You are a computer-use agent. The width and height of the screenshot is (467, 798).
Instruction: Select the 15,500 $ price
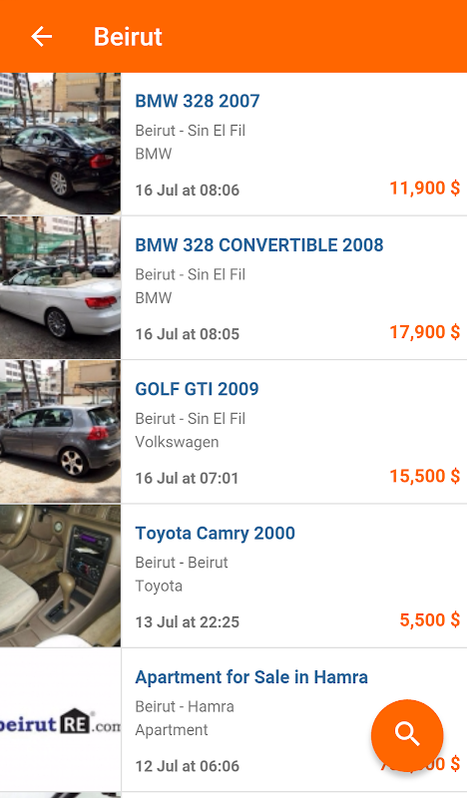pos(425,476)
